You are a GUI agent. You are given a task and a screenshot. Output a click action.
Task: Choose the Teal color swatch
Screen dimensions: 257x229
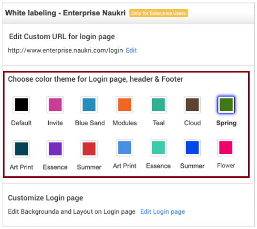(x=158, y=104)
